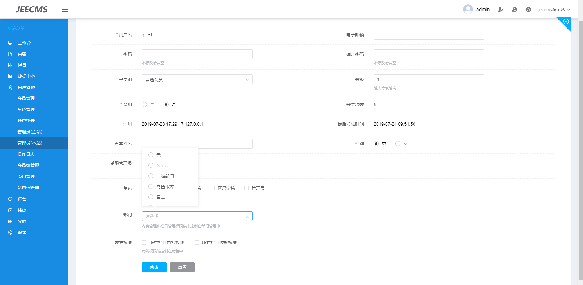Open the browser preview icon in header

pos(514,10)
